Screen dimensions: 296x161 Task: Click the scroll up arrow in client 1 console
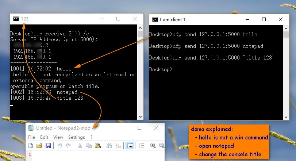tap(286, 29)
